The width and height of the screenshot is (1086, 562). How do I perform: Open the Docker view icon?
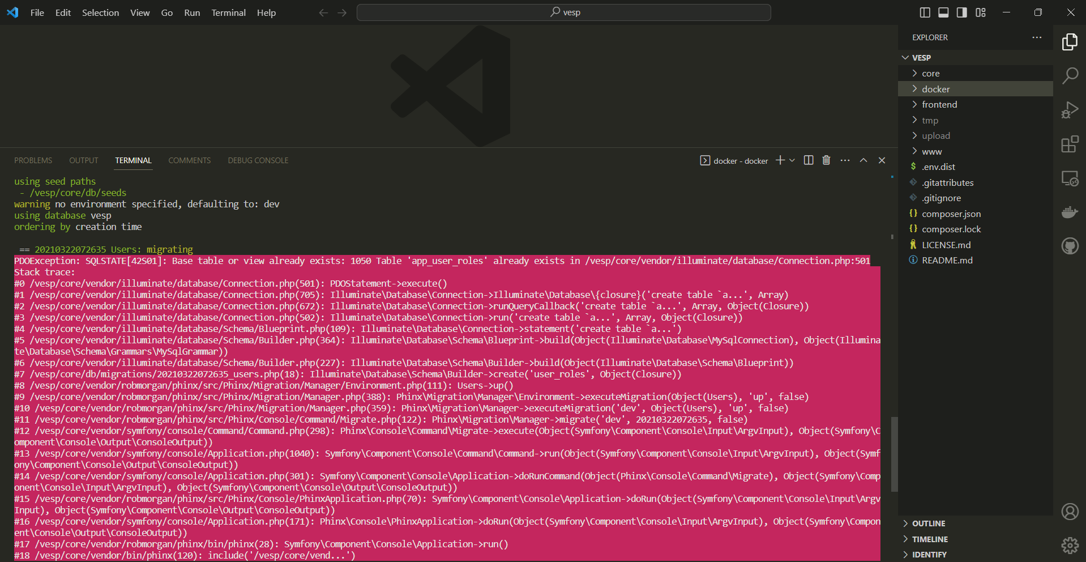pos(1070,212)
